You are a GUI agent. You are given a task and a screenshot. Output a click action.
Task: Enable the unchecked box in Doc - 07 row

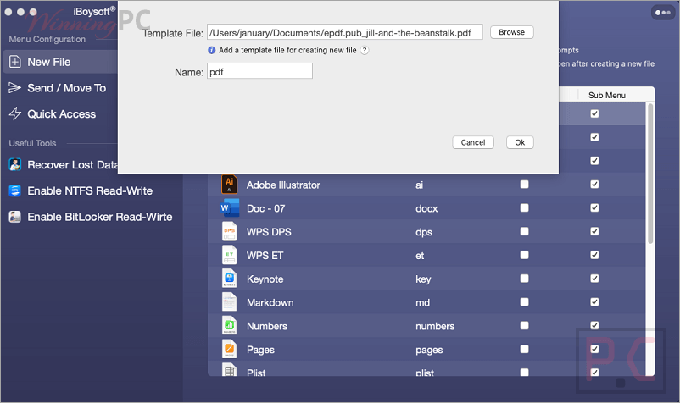(524, 207)
